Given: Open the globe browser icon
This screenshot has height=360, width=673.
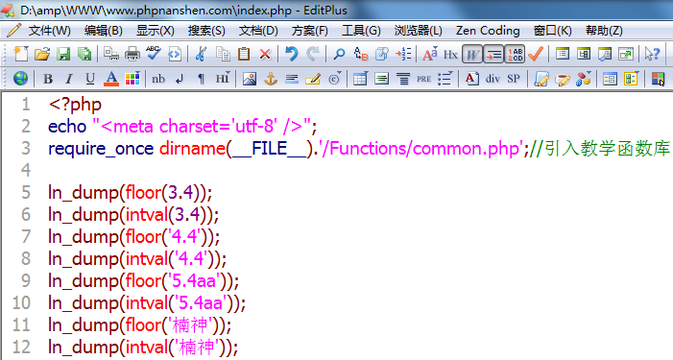Looking at the screenshot, I should [20, 79].
